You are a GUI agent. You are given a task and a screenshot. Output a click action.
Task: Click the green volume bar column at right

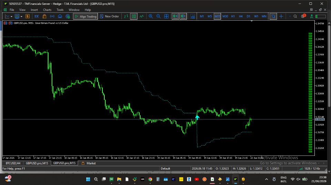310,93
